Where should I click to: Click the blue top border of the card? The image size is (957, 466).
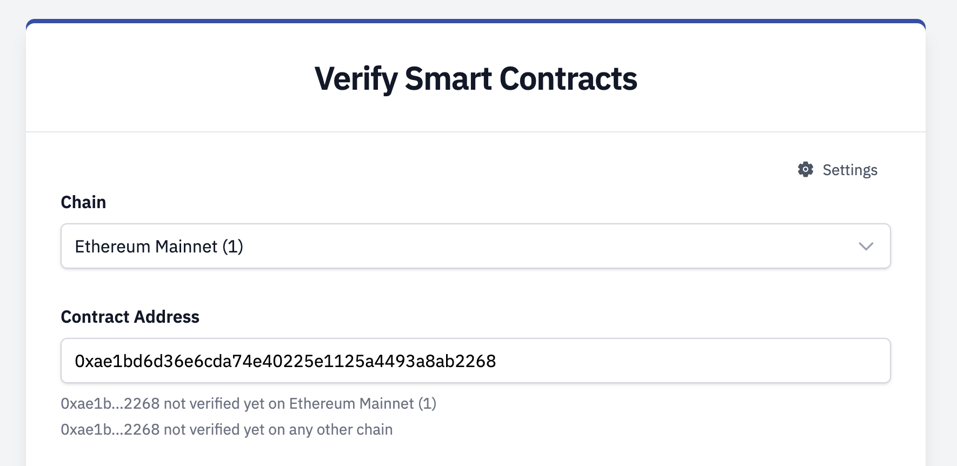click(476, 21)
